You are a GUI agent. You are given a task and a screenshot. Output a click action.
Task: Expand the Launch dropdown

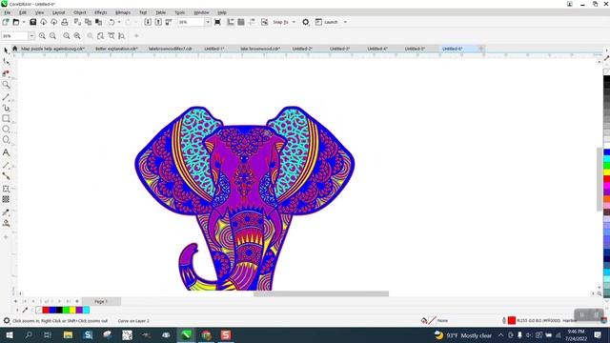(x=345, y=22)
